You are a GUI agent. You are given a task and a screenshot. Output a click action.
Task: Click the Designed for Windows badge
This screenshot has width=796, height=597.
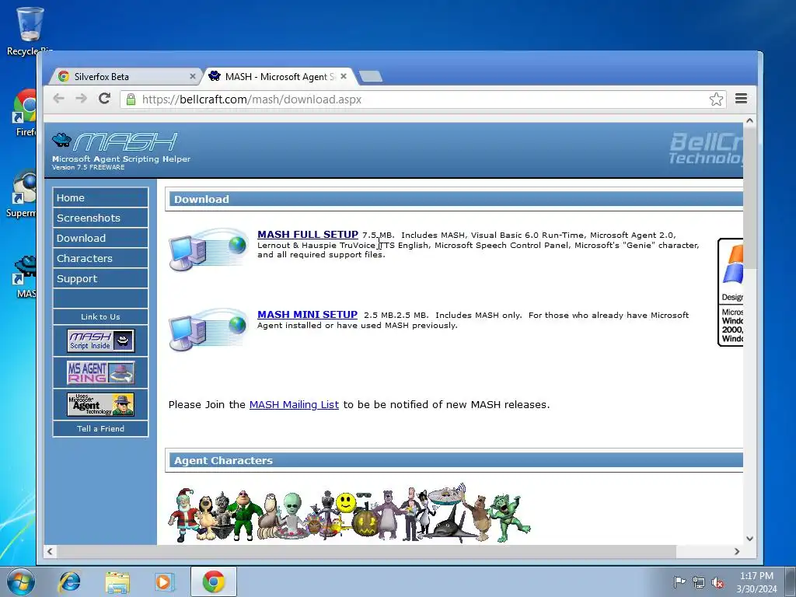[731, 292]
